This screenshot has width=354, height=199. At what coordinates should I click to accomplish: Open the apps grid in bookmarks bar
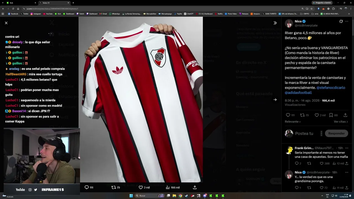pos(3,14)
